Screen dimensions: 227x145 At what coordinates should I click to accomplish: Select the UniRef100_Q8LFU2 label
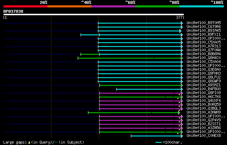tap(204, 77)
